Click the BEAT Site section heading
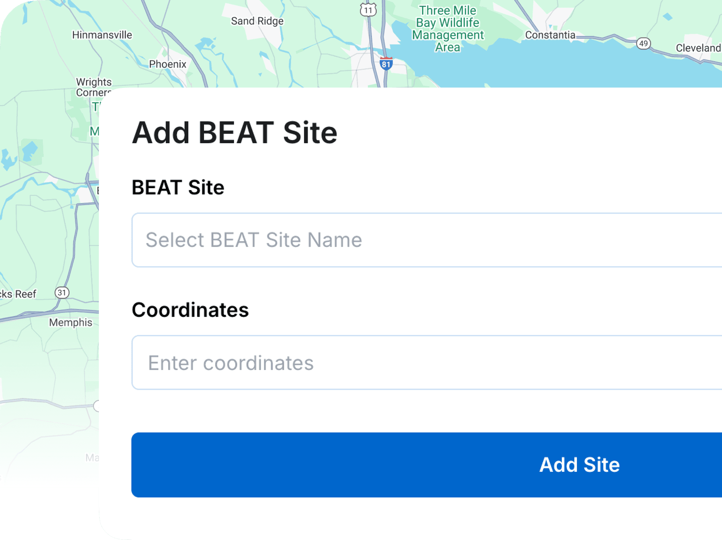Image resolution: width=722 pixels, height=540 pixels. (x=177, y=188)
